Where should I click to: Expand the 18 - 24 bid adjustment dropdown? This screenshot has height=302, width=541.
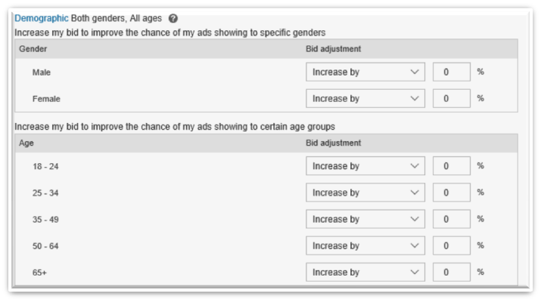(x=365, y=166)
